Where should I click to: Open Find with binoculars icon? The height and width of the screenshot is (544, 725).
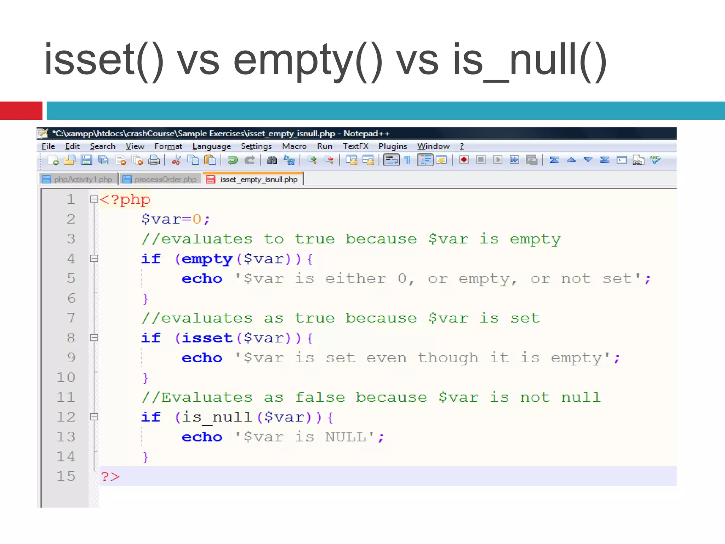point(272,160)
